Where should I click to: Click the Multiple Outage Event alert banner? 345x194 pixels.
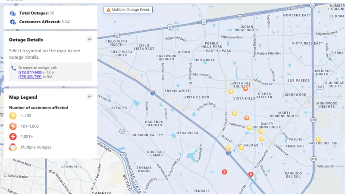(x=128, y=9)
